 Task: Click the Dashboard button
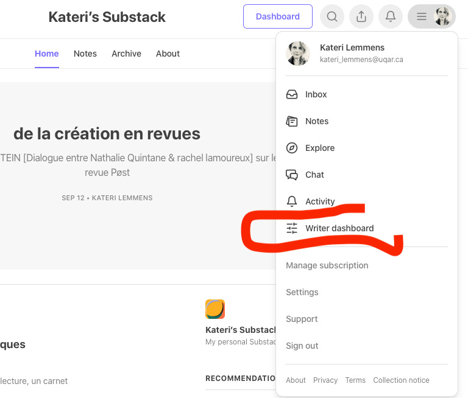pyautogui.click(x=278, y=16)
